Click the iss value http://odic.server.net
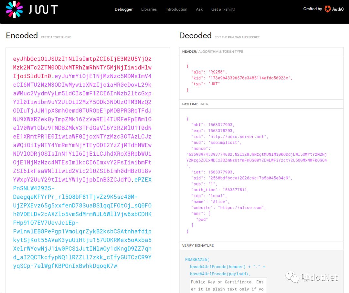Screen dimensions: 349x293 point(237,137)
